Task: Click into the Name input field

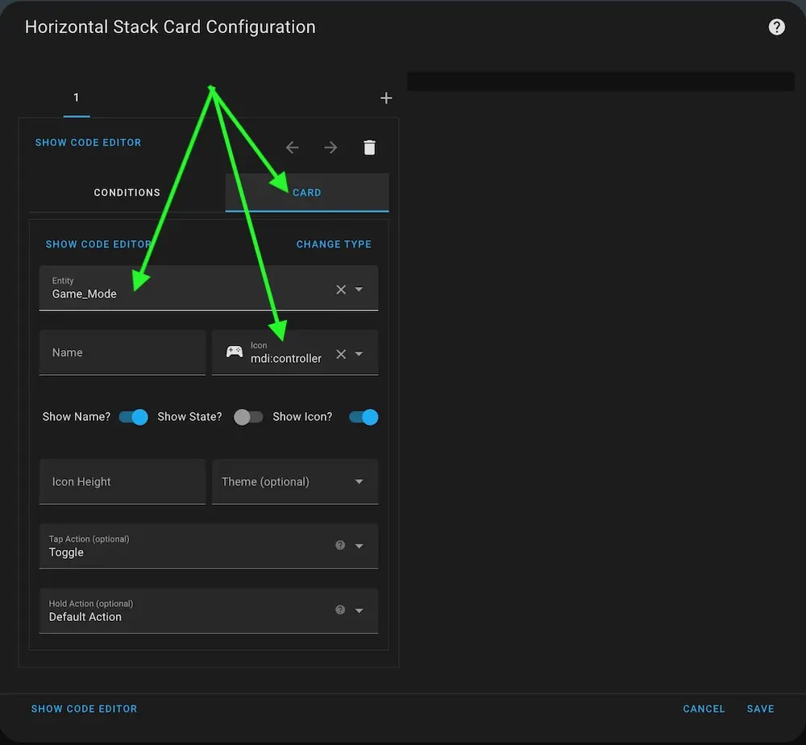Action: click(x=123, y=352)
